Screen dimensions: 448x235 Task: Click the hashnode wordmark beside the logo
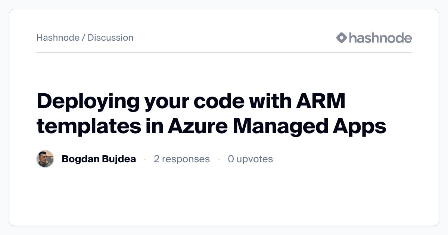coord(380,38)
